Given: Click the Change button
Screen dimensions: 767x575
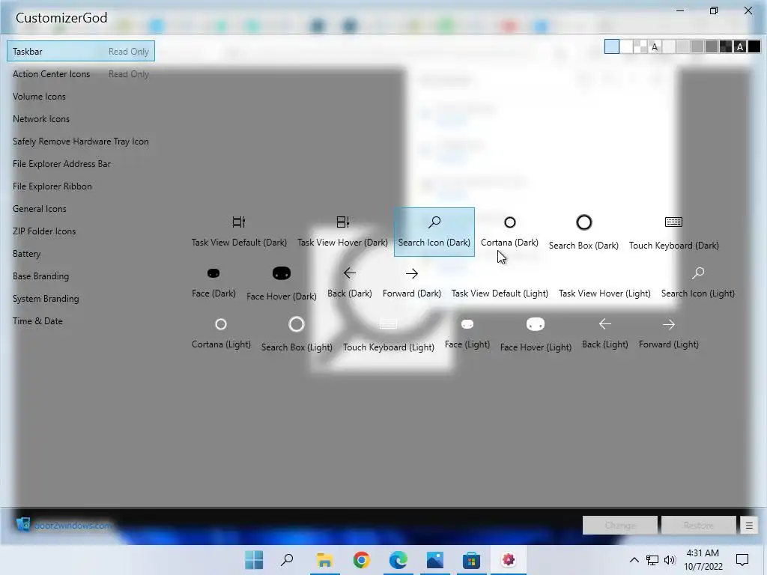Looking at the screenshot, I should point(619,526).
